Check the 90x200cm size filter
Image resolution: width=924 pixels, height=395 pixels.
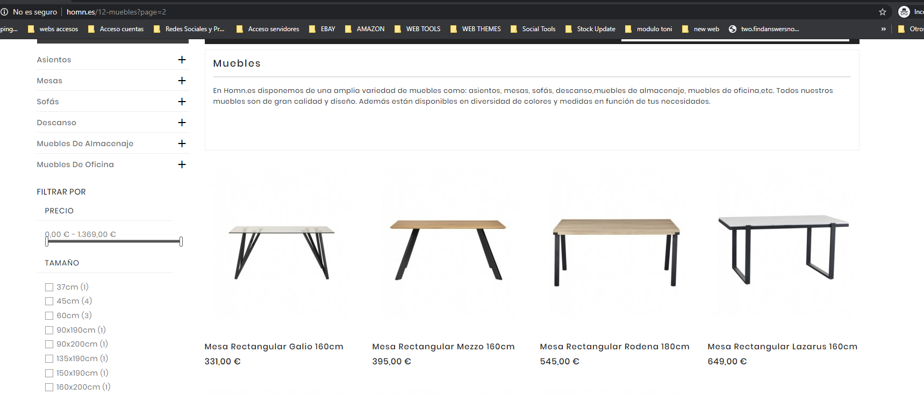point(49,344)
